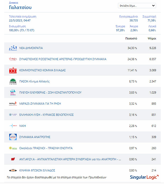Click the blank ballots value 0,66%
The image size is (164, 186).
coord(152,30)
